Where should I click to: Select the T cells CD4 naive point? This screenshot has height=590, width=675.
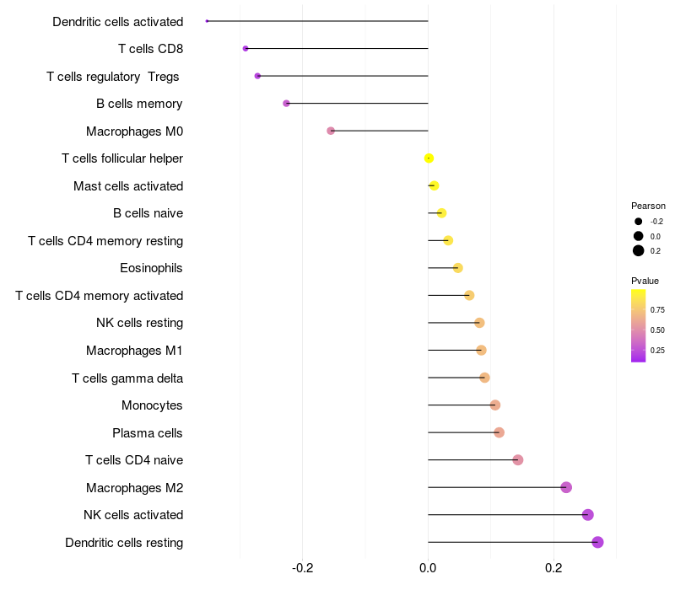(518, 460)
